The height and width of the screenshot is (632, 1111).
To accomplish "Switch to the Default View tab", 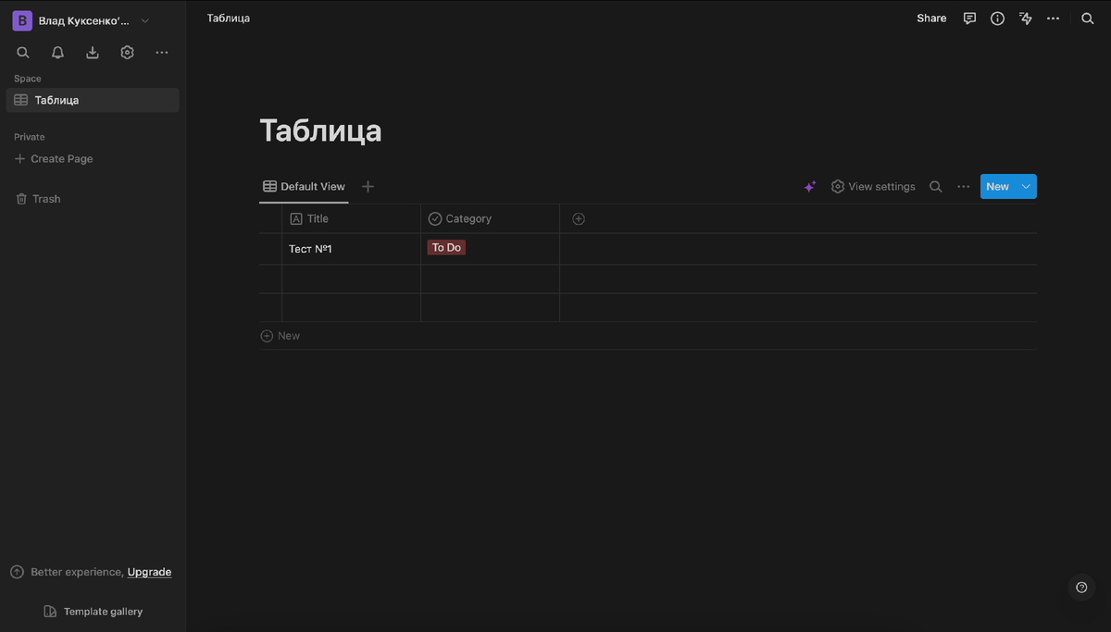I will (304, 186).
